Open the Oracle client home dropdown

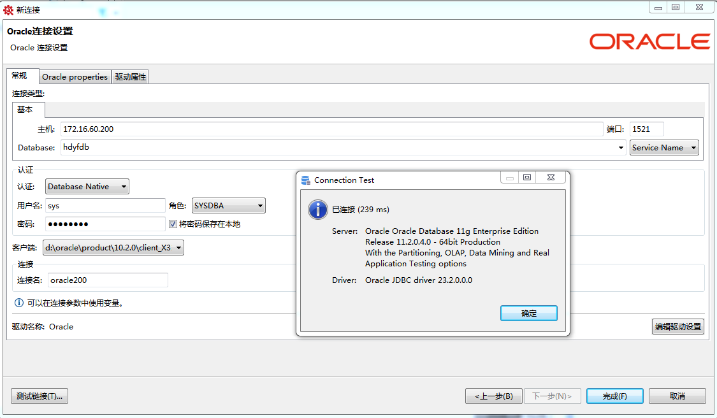(x=113, y=247)
